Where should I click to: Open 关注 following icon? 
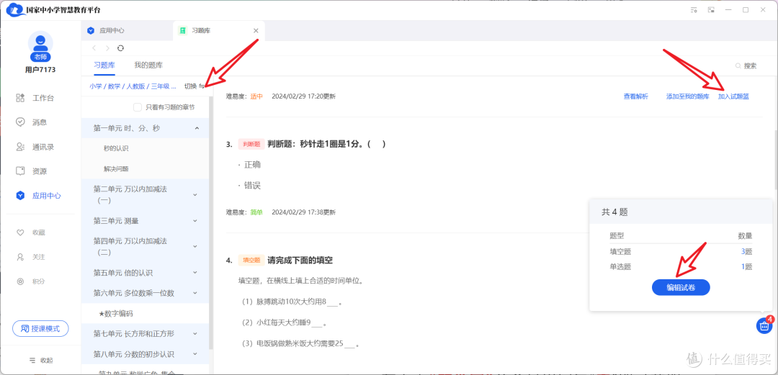(20, 257)
